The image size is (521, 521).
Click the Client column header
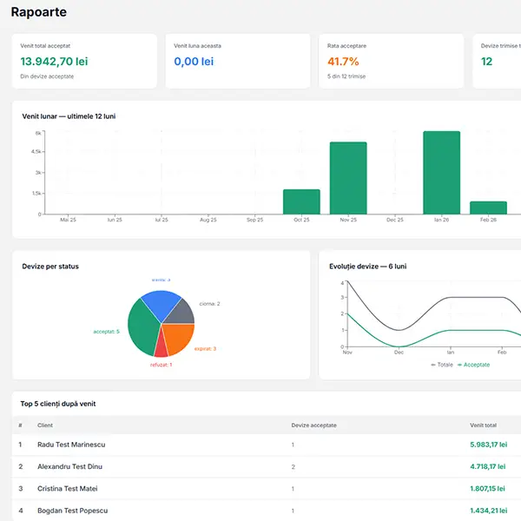pyautogui.click(x=45, y=425)
